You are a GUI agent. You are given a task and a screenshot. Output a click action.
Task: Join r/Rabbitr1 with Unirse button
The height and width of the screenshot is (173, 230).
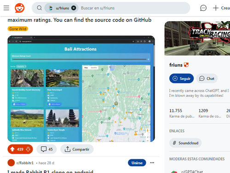[x=137, y=163]
